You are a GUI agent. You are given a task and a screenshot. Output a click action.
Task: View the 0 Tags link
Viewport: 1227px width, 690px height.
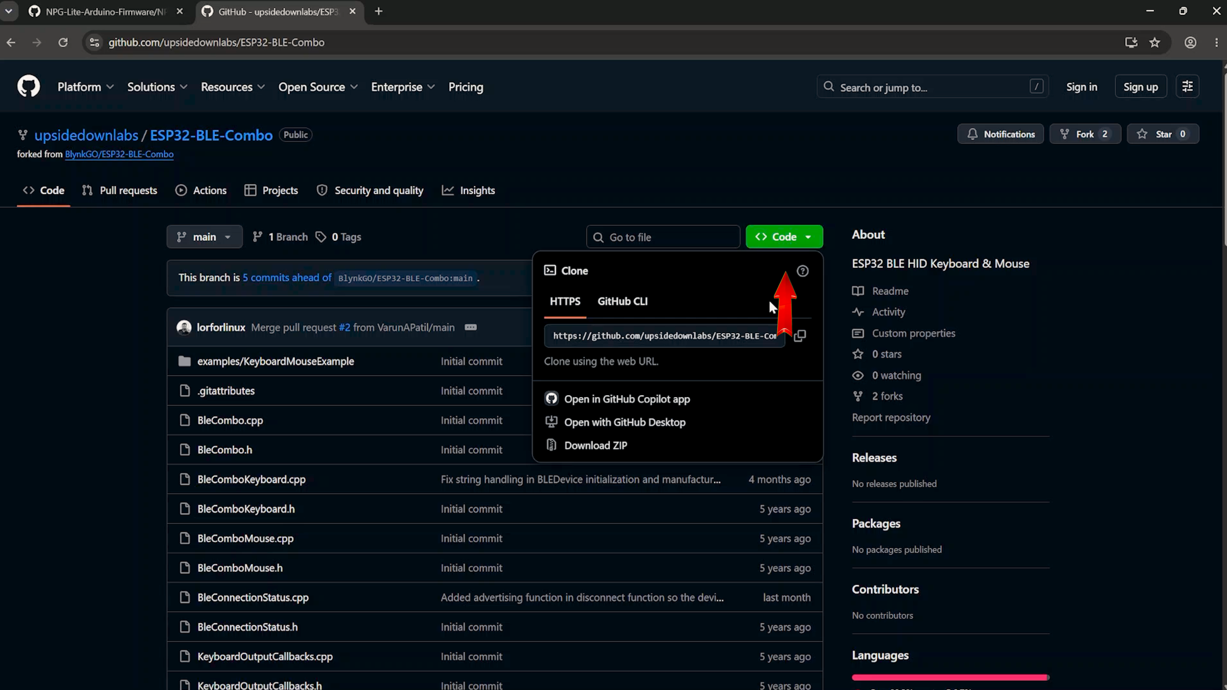click(338, 237)
